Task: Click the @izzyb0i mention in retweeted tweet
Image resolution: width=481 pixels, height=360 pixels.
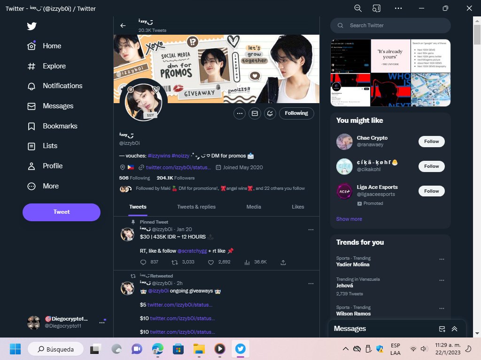Action: click(x=158, y=291)
